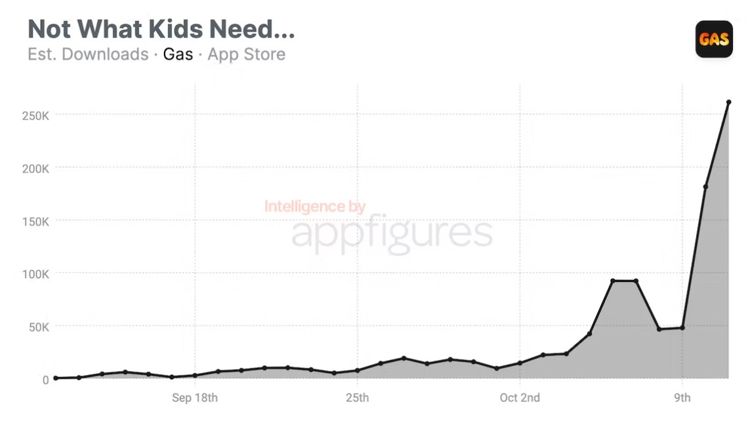Image resolution: width=746 pixels, height=427 pixels.
Task: Click the "App Store" subtitle label
Action: [246, 54]
